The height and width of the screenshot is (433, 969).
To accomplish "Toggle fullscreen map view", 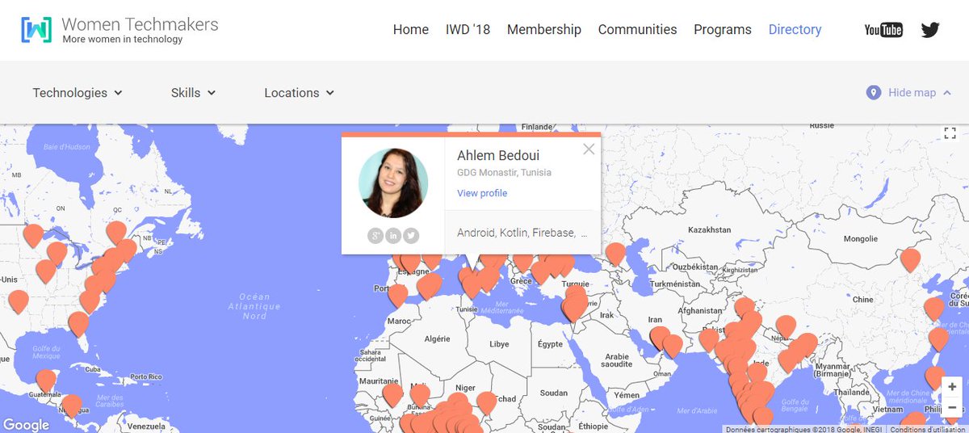I will pyautogui.click(x=950, y=133).
